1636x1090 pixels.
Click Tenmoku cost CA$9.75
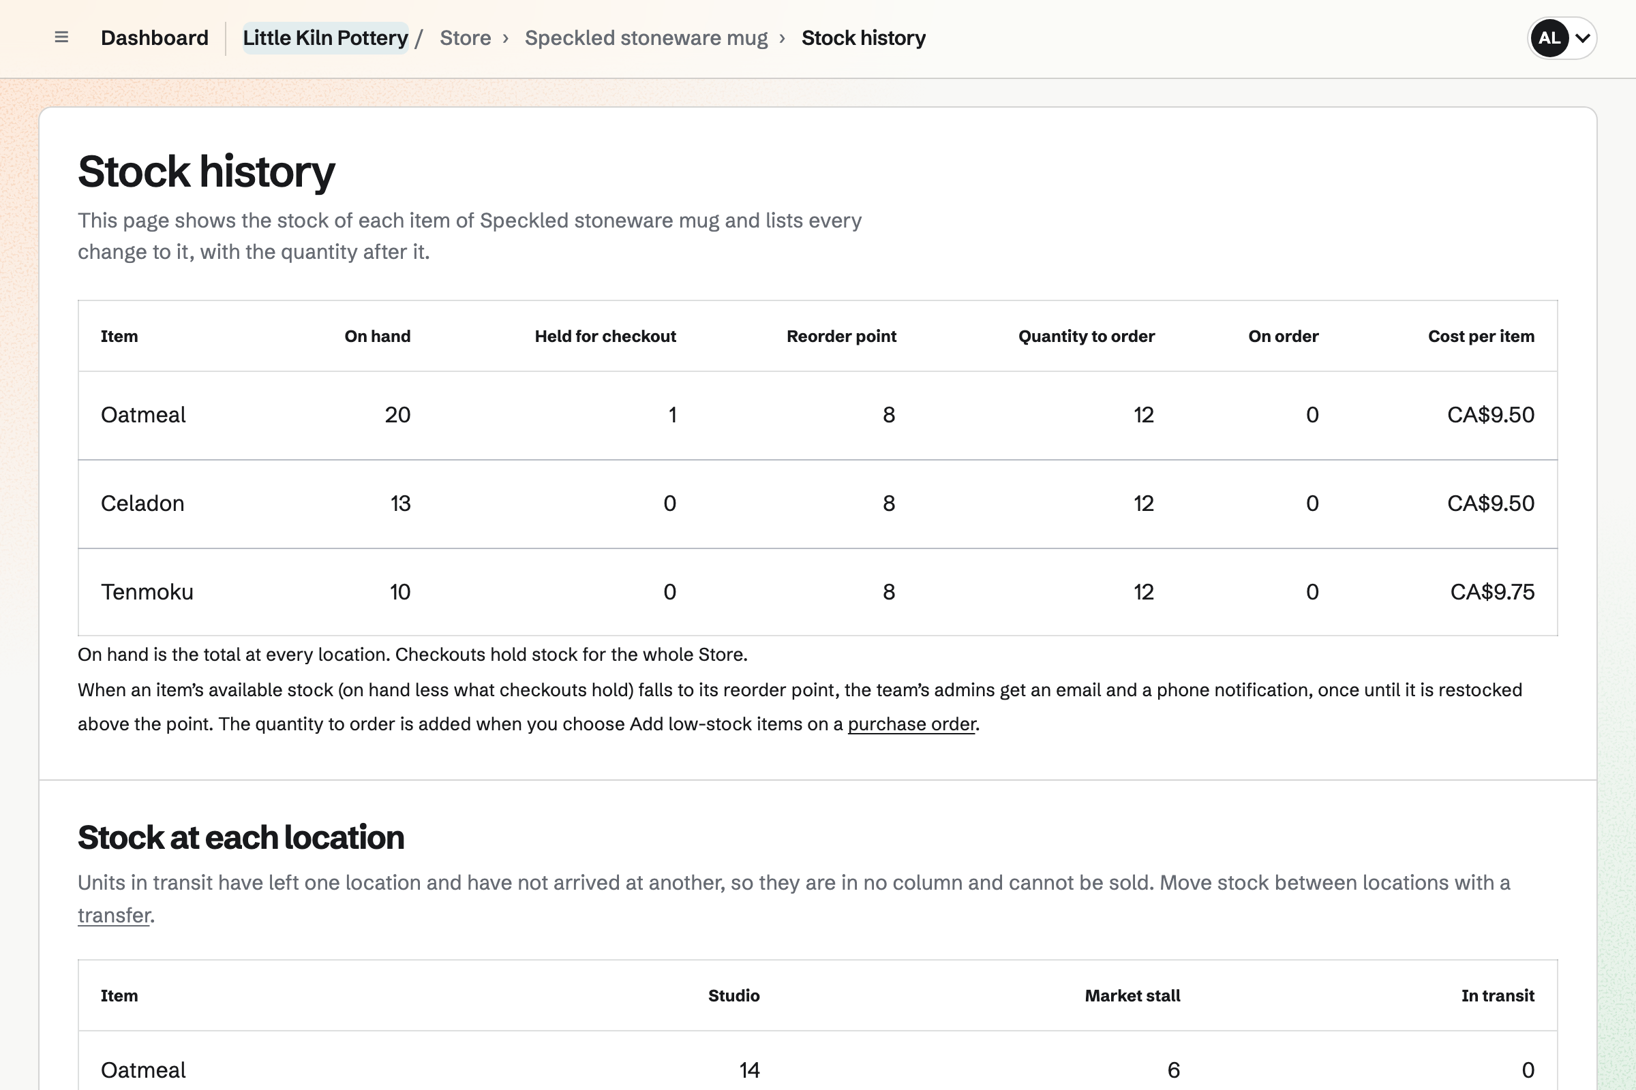1492,592
